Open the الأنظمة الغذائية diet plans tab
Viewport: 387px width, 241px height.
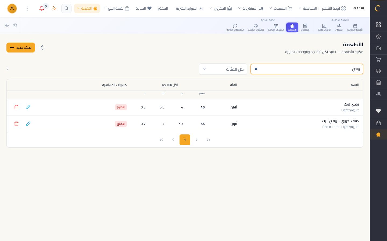click(x=355, y=27)
